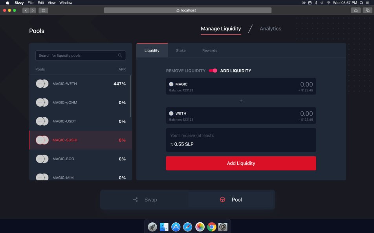
Task: Click the MAGIC-WETH pool token pair icon
Action: (x=42, y=84)
